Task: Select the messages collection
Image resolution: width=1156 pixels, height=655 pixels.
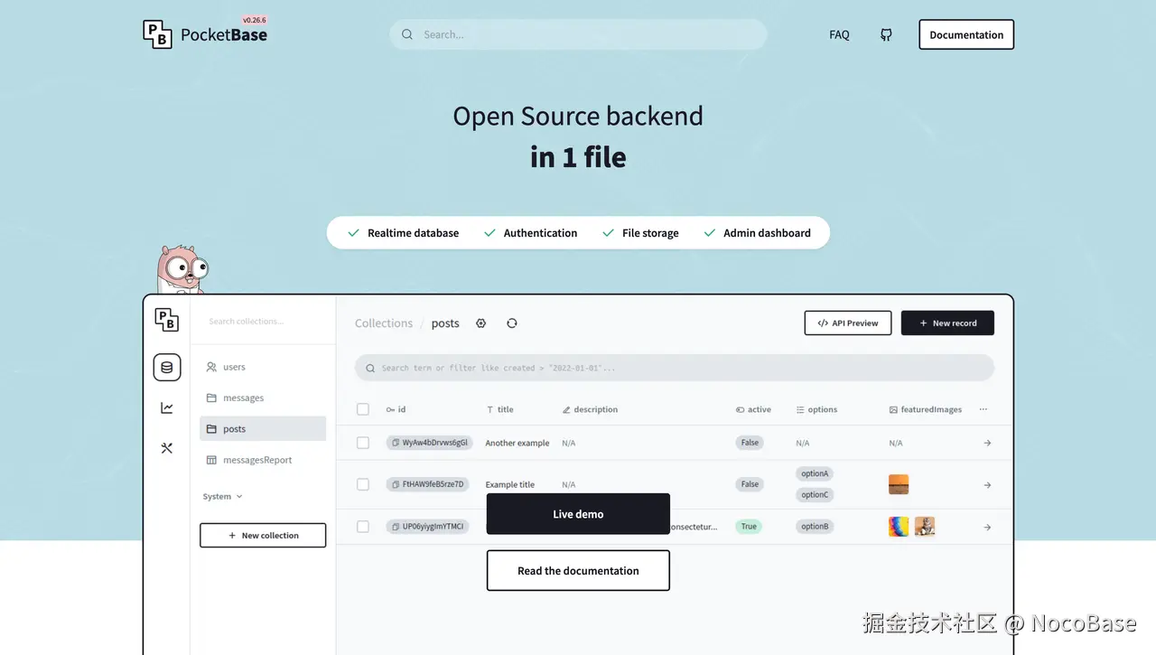Action: tap(263, 398)
